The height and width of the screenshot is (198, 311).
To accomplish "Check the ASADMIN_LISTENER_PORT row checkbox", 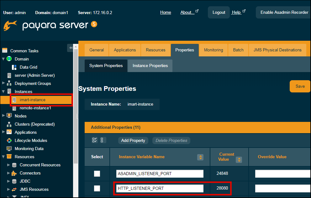I will 97,174.
